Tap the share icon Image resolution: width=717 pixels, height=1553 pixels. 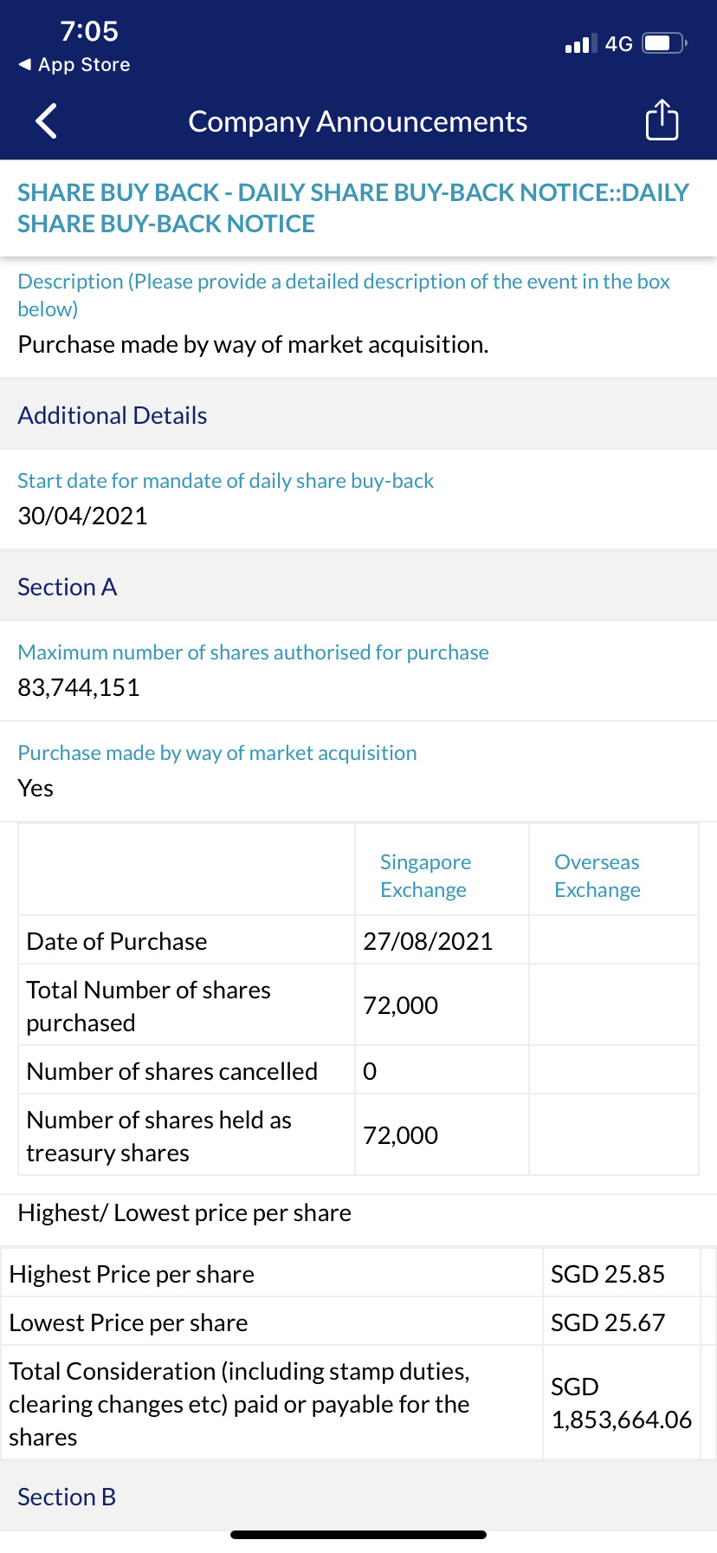click(662, 120)
